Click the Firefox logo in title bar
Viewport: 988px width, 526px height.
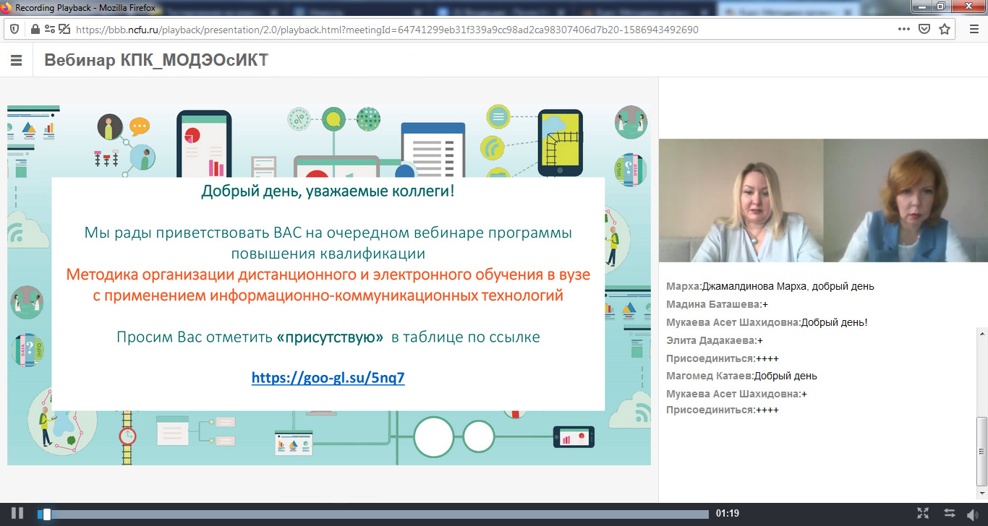(x=7, y=7)
